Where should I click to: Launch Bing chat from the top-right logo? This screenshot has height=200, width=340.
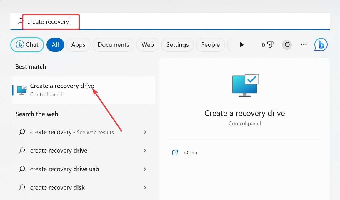[x=321, y=45]
